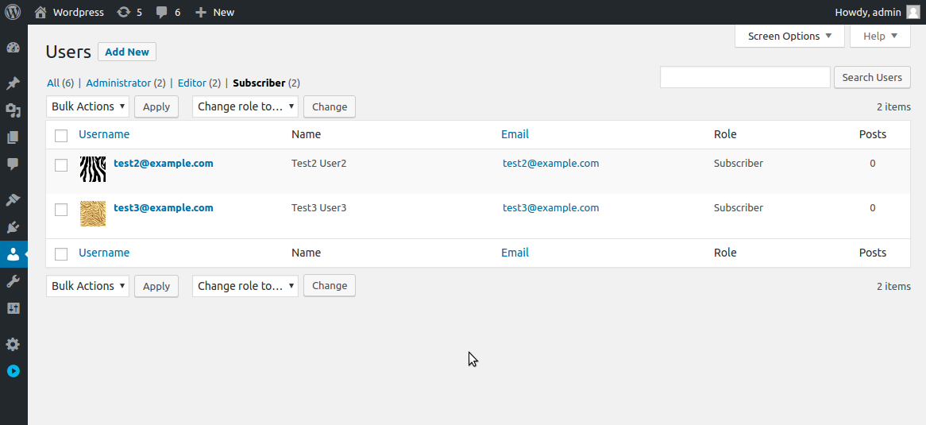This screenshot has width=926, height=425.
Task: Toggle the select-all checkbox in table header
Action: point(61,136)
